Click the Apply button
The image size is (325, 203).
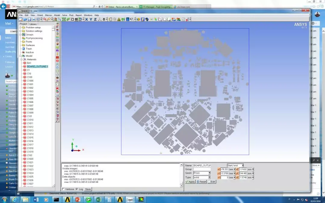[x=190, y=182]
